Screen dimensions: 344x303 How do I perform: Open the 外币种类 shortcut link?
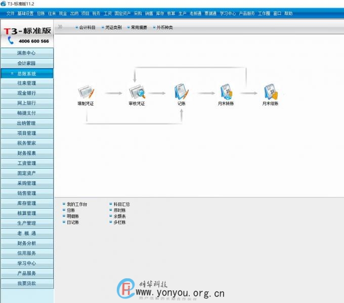[164, 27]
